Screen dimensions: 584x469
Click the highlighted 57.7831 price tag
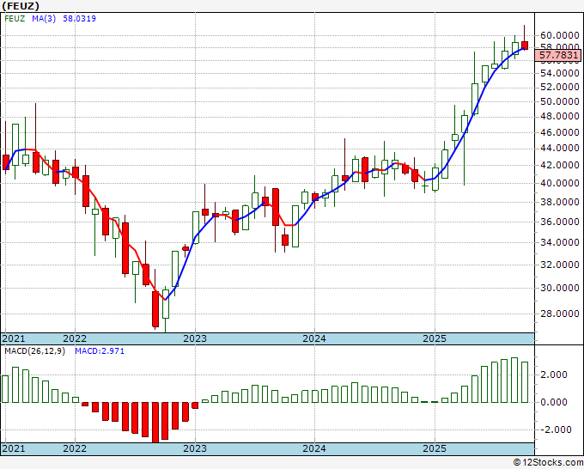click(x=558, y=56)
